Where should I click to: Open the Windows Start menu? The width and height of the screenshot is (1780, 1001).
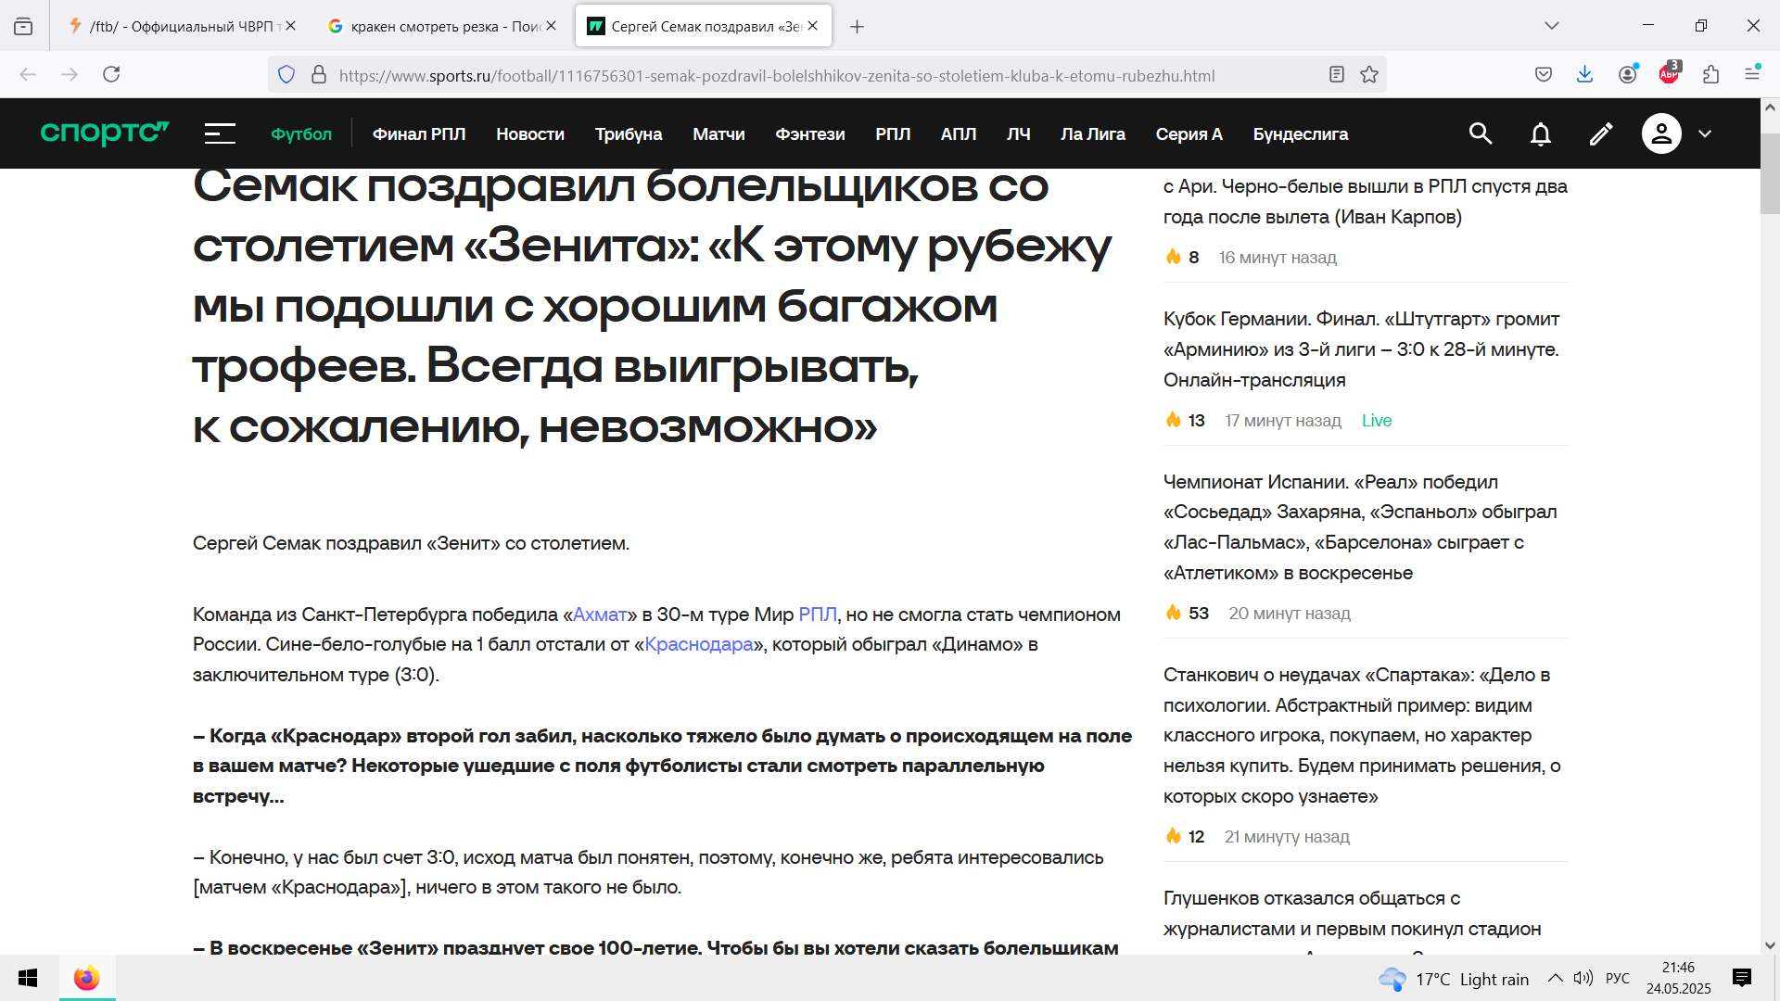[28, 978]
